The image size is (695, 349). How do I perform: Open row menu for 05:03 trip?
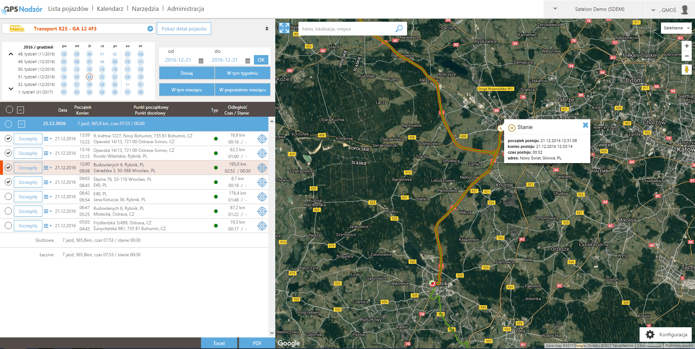[47, 226]
